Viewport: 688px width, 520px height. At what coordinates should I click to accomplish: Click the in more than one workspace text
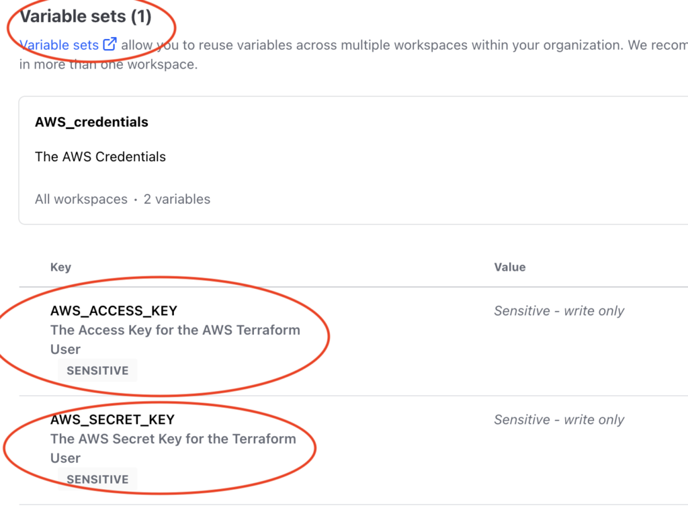[108, 64]
